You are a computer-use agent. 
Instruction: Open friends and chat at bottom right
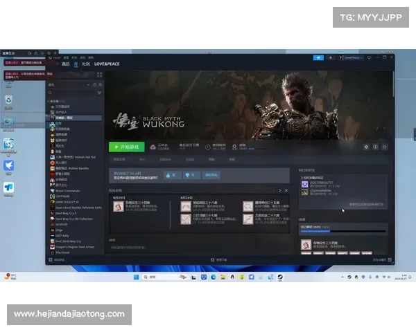[x=382, y=260]
